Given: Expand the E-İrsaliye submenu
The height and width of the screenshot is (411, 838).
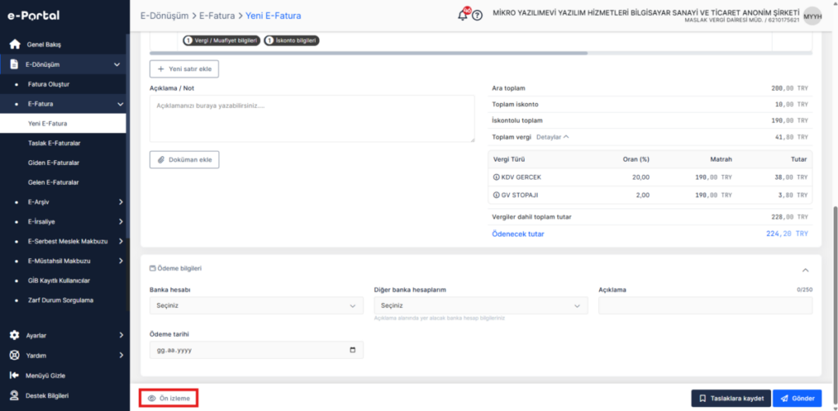Looking at the screenshot, I should [x=121, y=221].
